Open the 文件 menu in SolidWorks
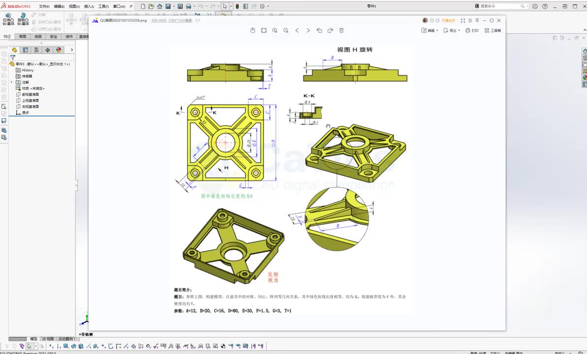 point(44,6)
